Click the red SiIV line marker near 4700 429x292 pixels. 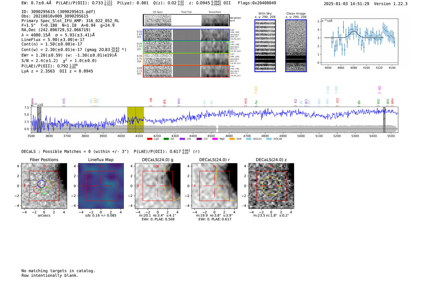[x=245, y=102]
